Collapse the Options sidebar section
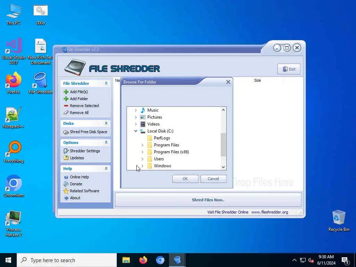 tap(106, 142)
